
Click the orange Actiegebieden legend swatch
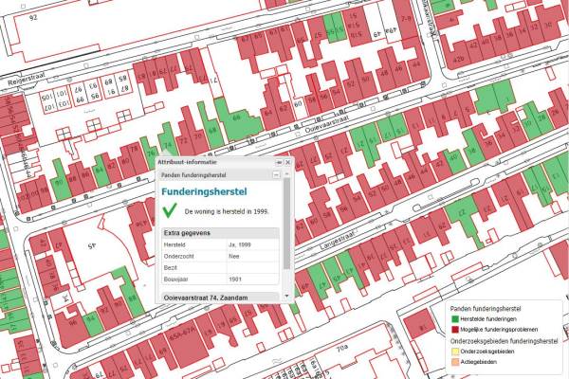tap(454, 361)
